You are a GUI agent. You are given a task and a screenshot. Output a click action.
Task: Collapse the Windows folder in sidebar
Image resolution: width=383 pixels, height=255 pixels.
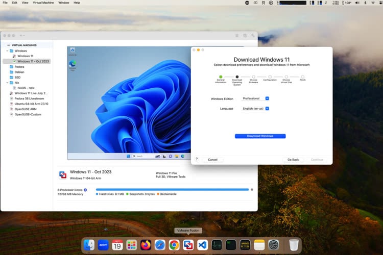click(x=7, y=51)
